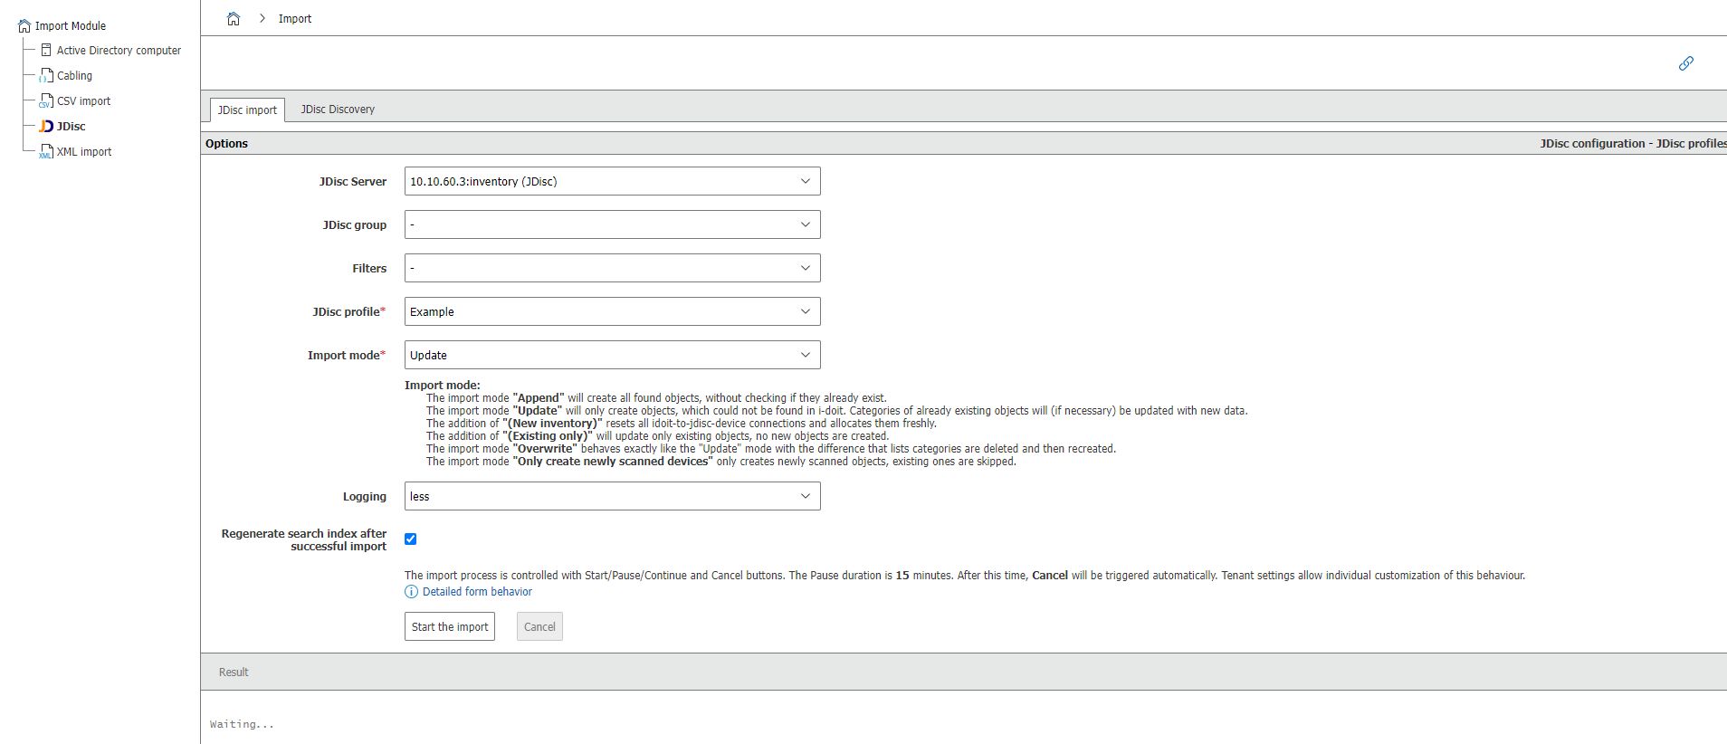Open the Detailed form behavior link
This screenshot has height=744, width=1727.
click(477, 592)
